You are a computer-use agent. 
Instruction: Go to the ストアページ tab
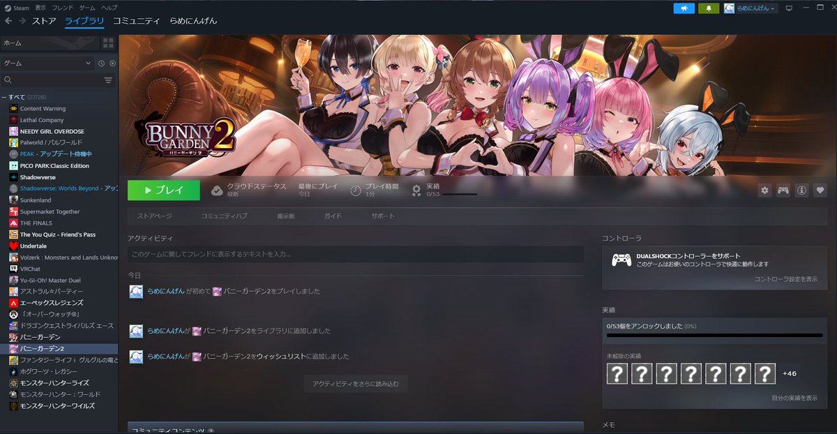tap(154, 216)
